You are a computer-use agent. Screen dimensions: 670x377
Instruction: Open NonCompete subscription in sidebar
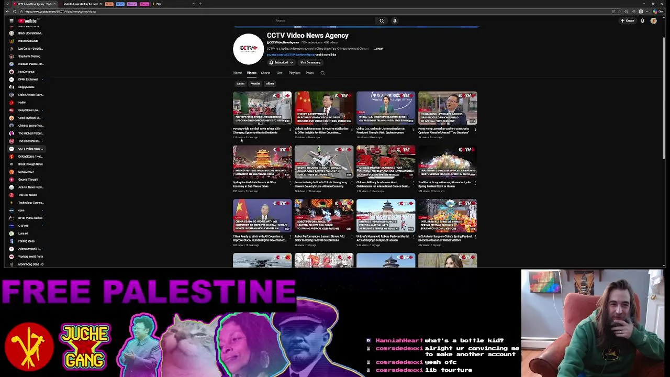(26, 72)
